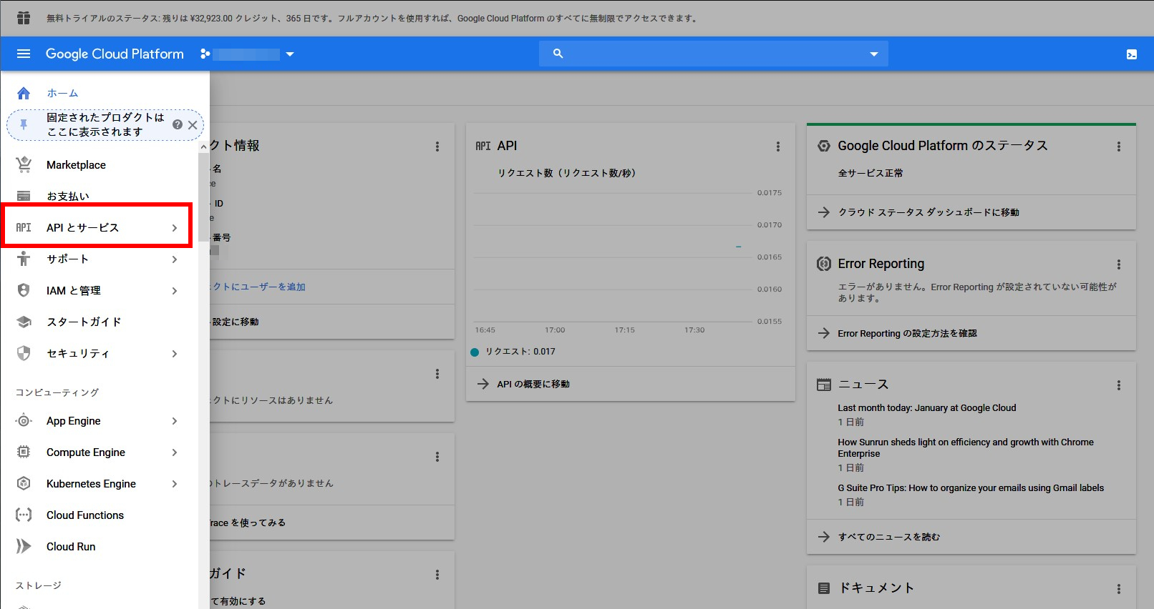Open Cloud Functions from the side menu
Viewport: 1154px width, 609px height.
(x=84, y=515)
